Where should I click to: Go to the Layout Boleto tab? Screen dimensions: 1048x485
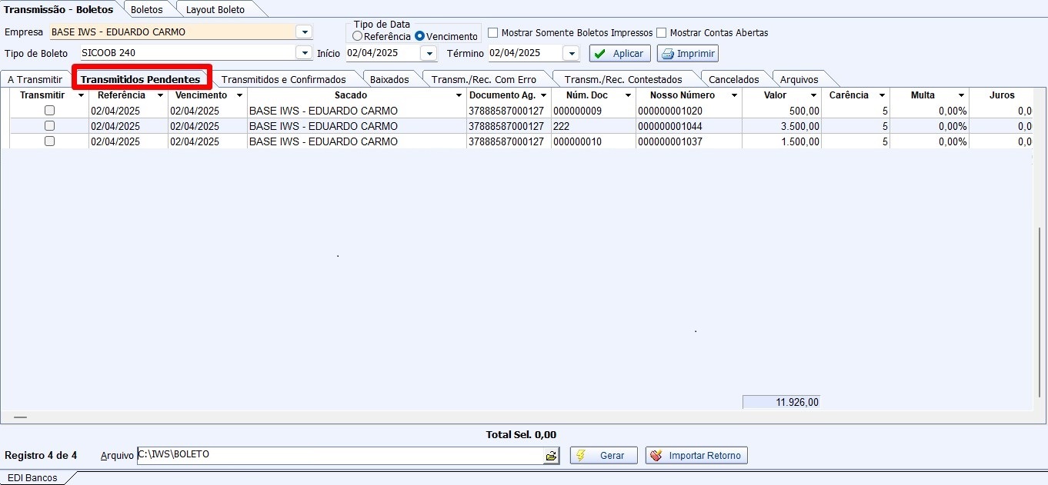tap(215, 10)
